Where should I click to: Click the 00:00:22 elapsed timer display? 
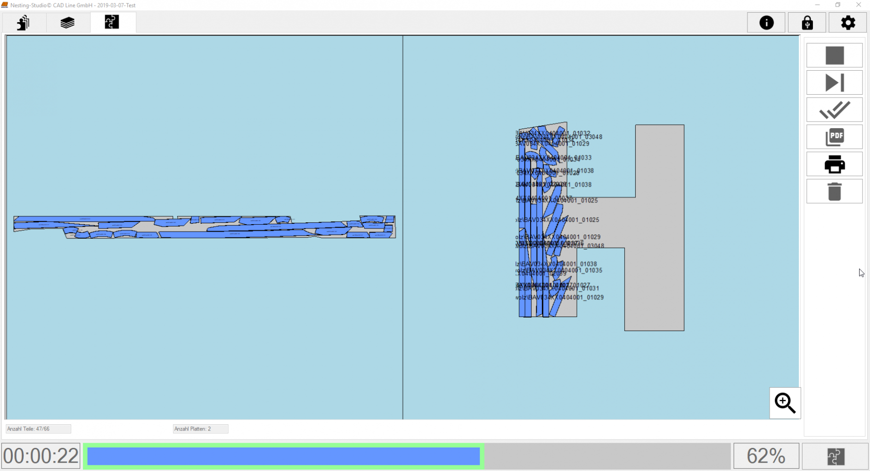pyautogui.click(x=41, y=456)
